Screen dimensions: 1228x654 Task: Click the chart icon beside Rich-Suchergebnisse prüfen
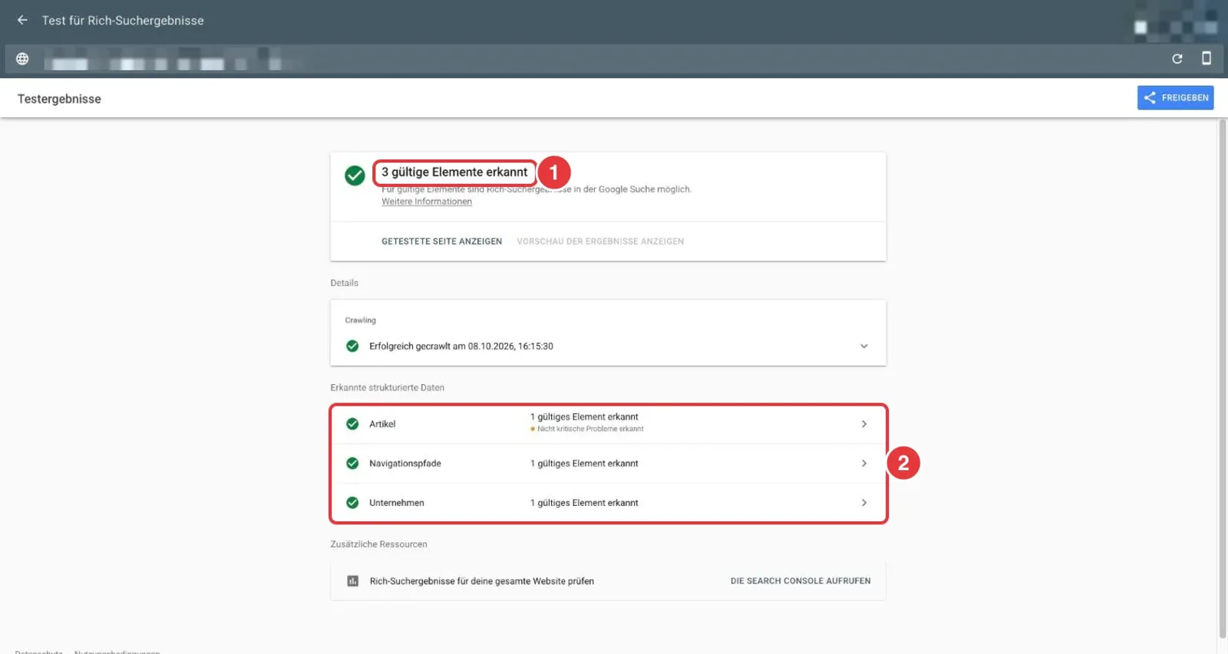click(353, 581)
